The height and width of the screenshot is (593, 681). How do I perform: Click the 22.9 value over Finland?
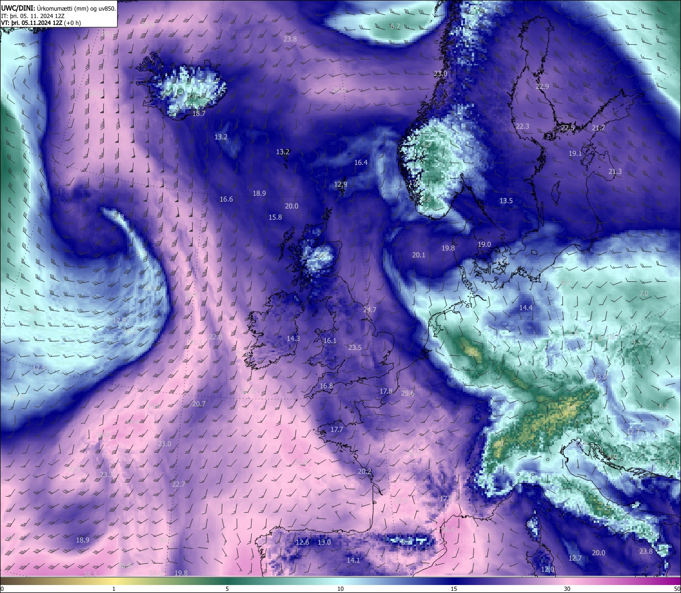click(x=542, y=87)
